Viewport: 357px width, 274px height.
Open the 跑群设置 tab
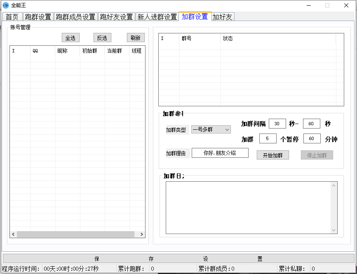click(38, 17)
